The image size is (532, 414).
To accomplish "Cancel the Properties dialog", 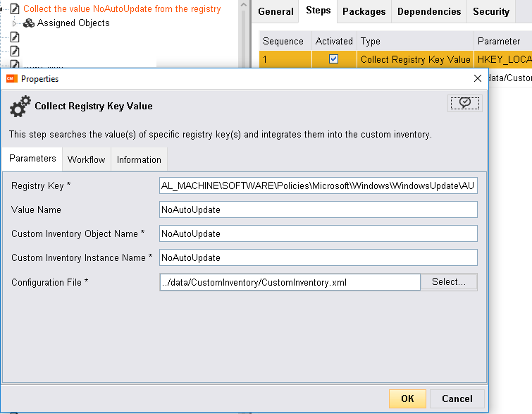I will click(x=457, y=398).
